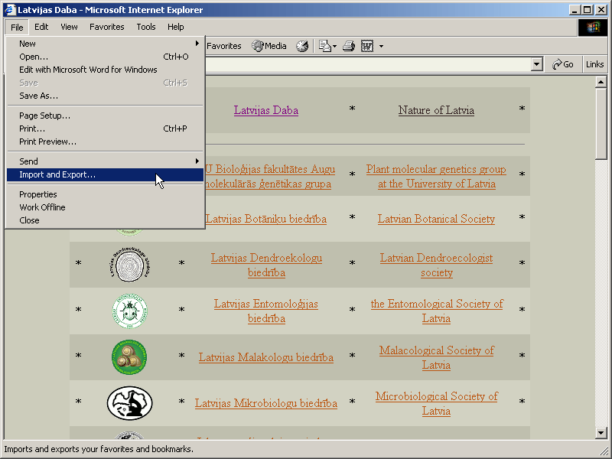Click the Internet Explorer title bar icon
The image size is (612, 459).
point(10,10)
